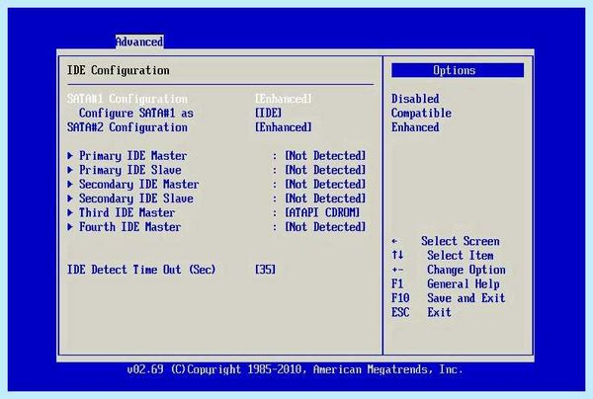The height and width of the screenshot is (399, 593).
Task: Open the SATA#2 Configuration [Enhanced] value
Action: [x=284, y=127]
